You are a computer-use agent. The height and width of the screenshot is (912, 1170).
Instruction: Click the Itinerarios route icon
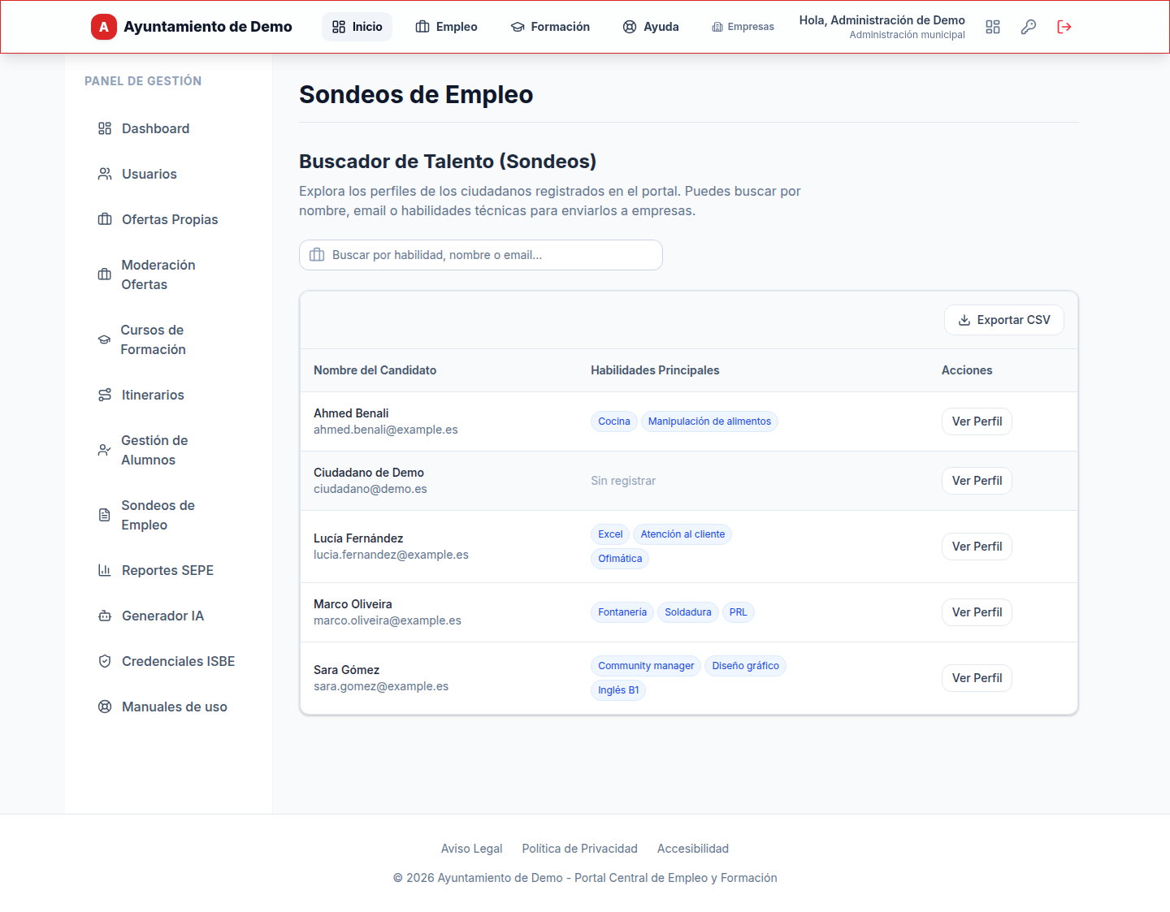tap(105, 395)
